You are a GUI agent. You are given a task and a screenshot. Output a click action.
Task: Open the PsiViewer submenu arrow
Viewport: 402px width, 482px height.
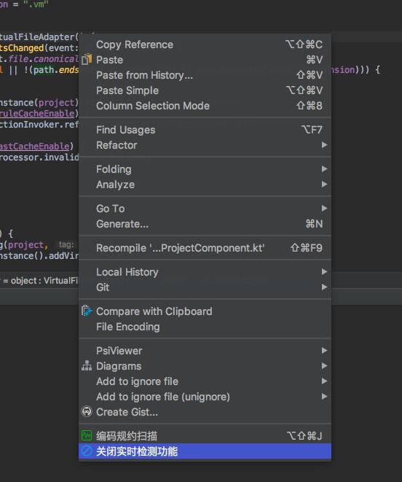tap(324, 350)
